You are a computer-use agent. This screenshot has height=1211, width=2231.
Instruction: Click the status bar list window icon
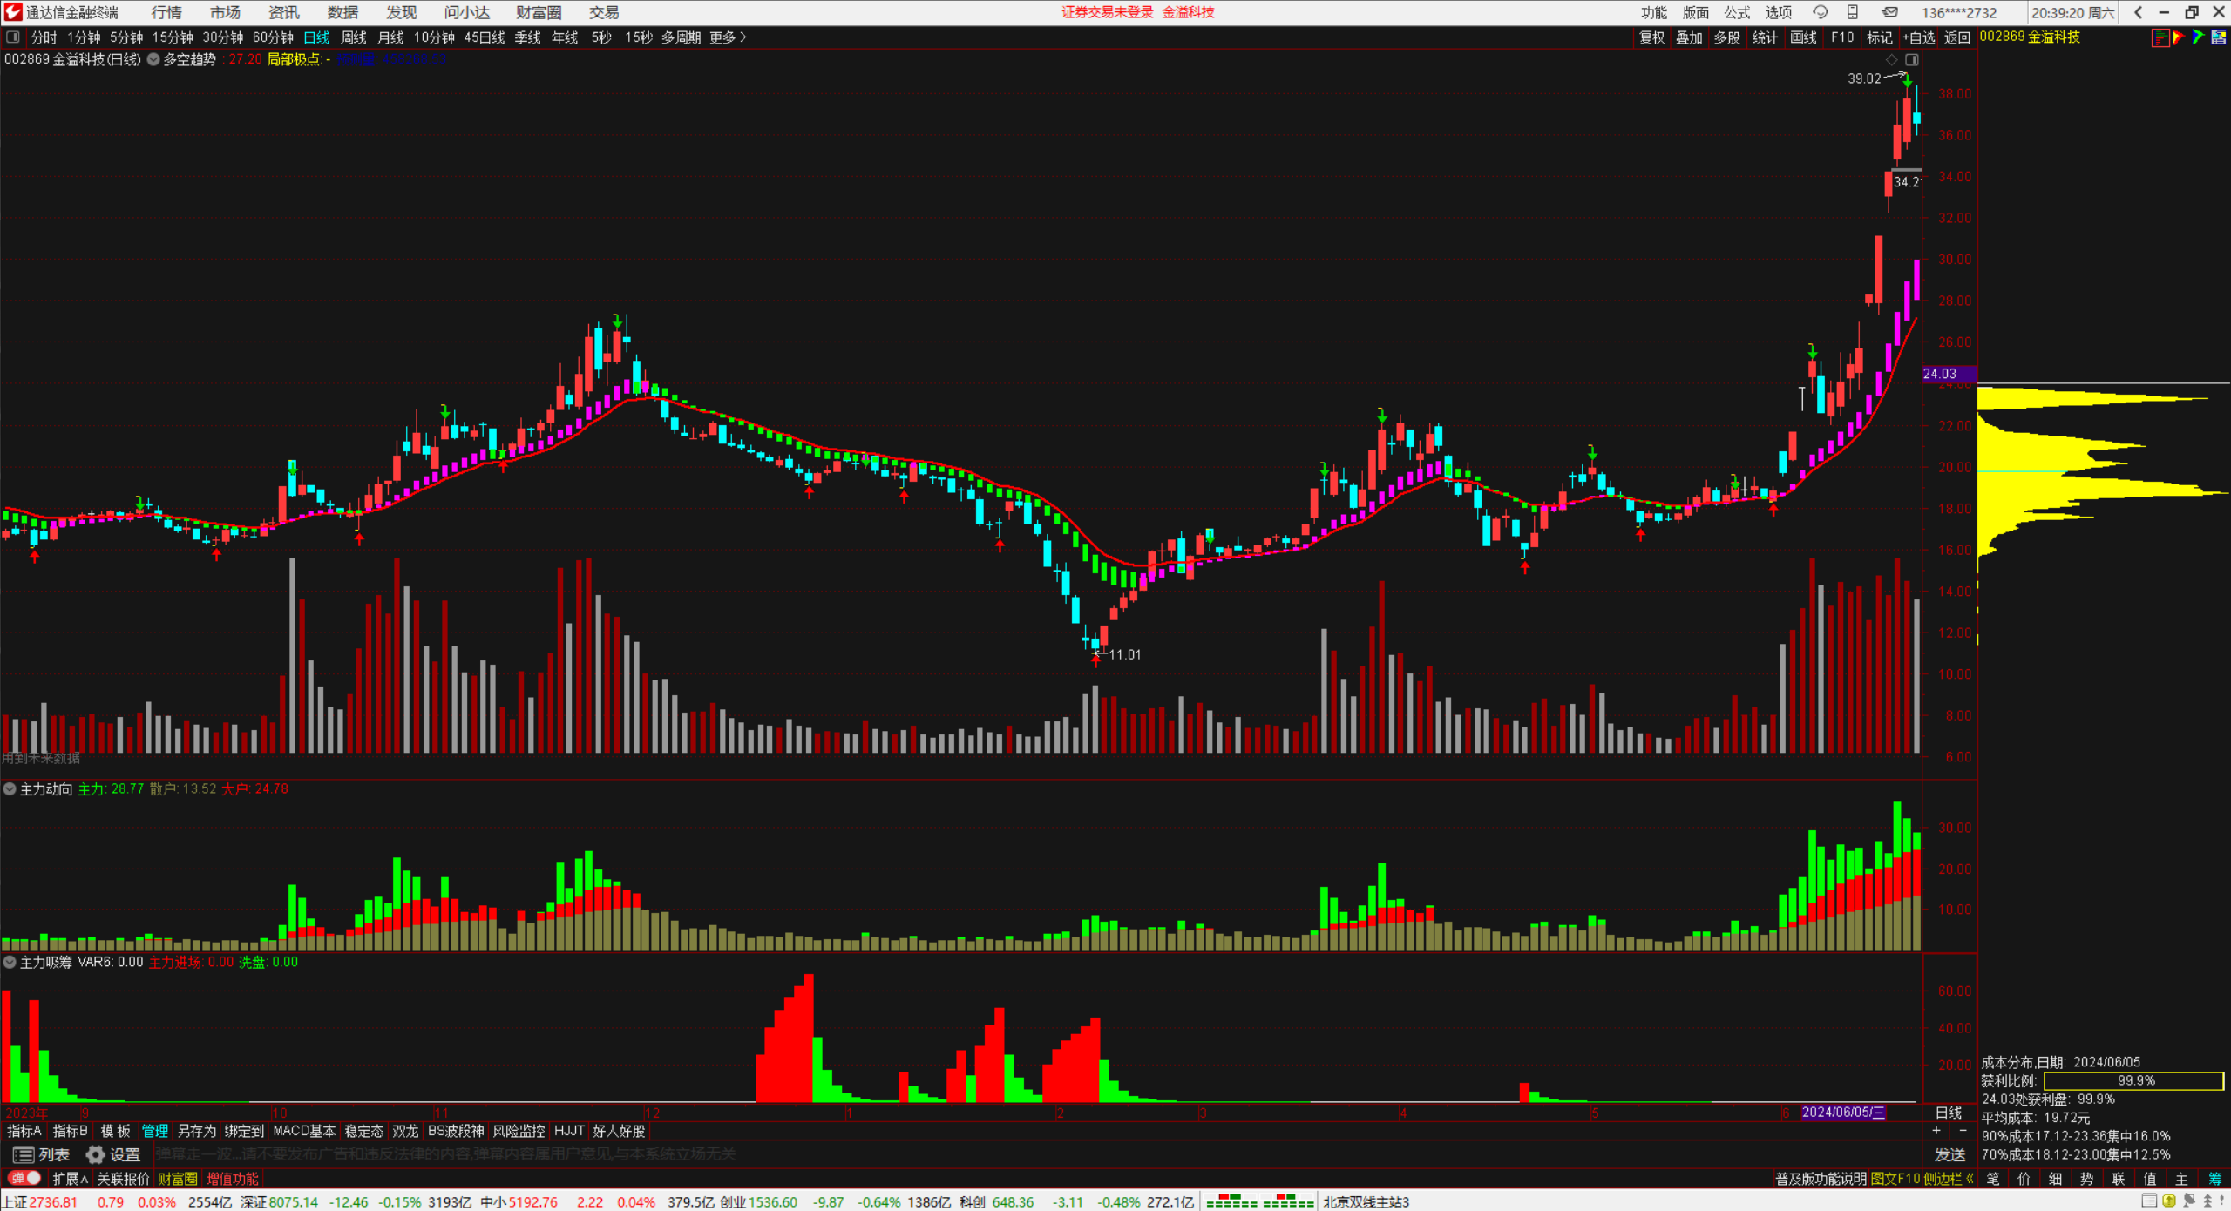click(2150, 1201)
